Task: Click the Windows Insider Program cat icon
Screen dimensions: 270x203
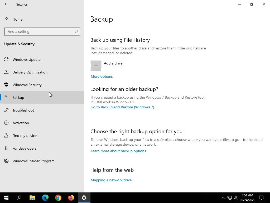Action: (6, 161)
